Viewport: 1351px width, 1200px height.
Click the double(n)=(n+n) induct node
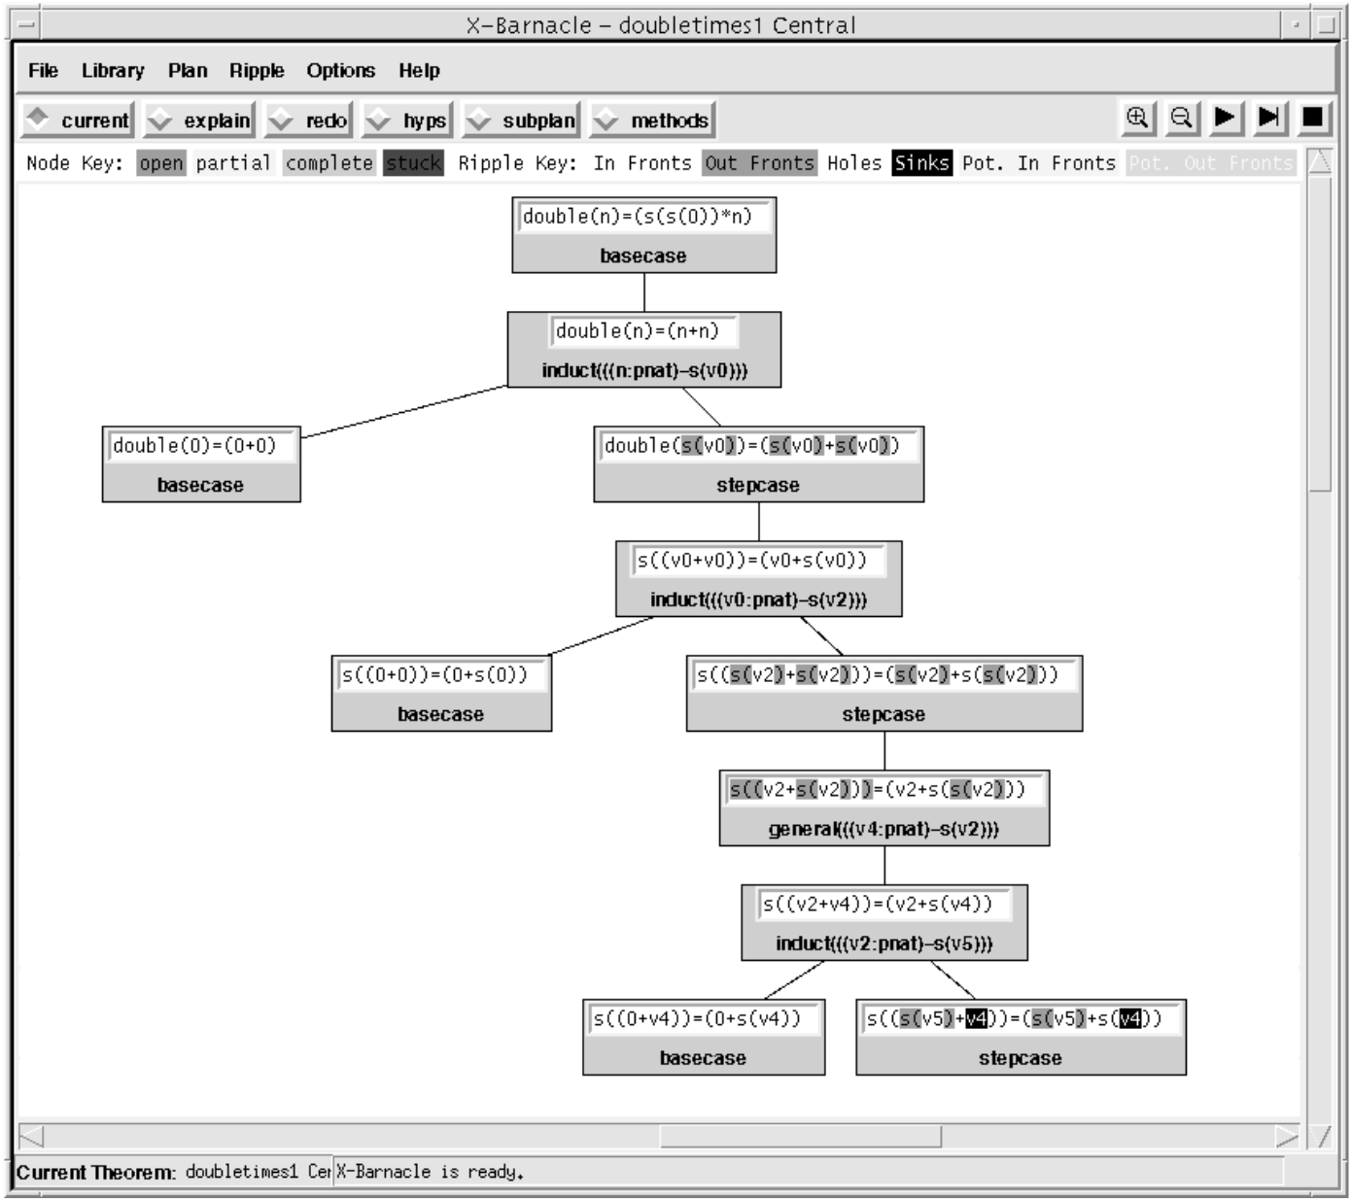pos(643,350)
